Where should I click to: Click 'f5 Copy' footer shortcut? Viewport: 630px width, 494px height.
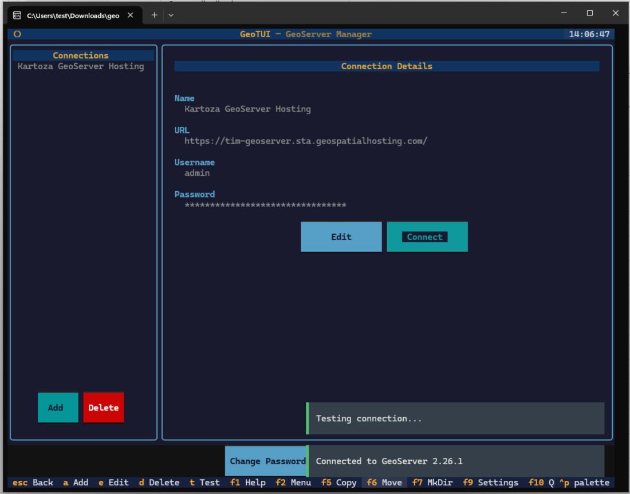(x=338, y=483)
